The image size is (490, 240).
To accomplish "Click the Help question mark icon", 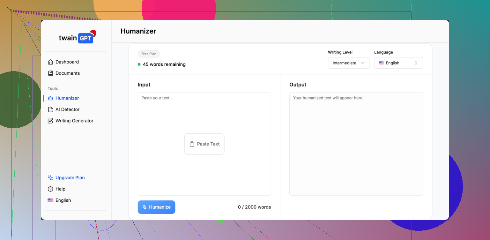I will tap(50, 189).
